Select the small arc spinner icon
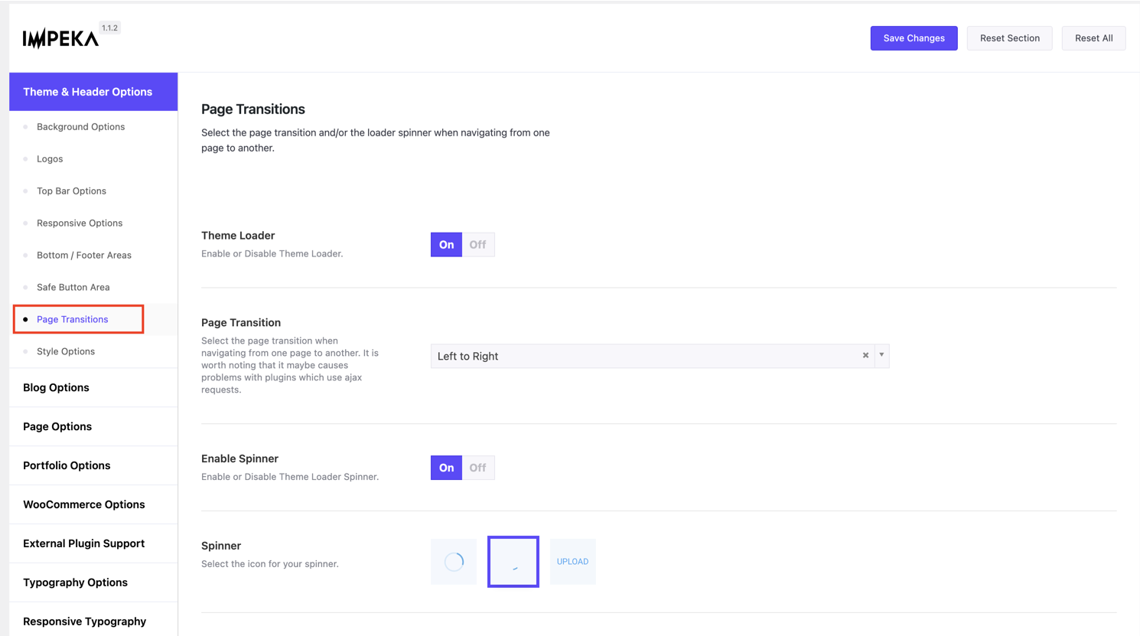The width and height of the screenshot is (1140, 636). (x=513, y=562)
